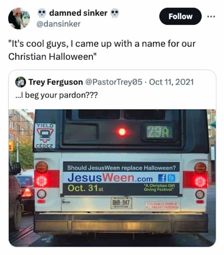Click the Twitter bird icon on ad
Viewport: 224px width, 255px height.
click(x=171, y=178)
